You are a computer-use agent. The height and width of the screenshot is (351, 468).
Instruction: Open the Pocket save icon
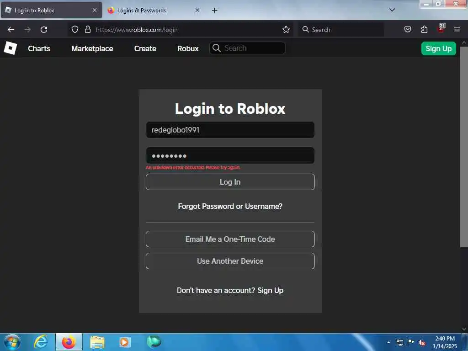click(x=408, y=29)
